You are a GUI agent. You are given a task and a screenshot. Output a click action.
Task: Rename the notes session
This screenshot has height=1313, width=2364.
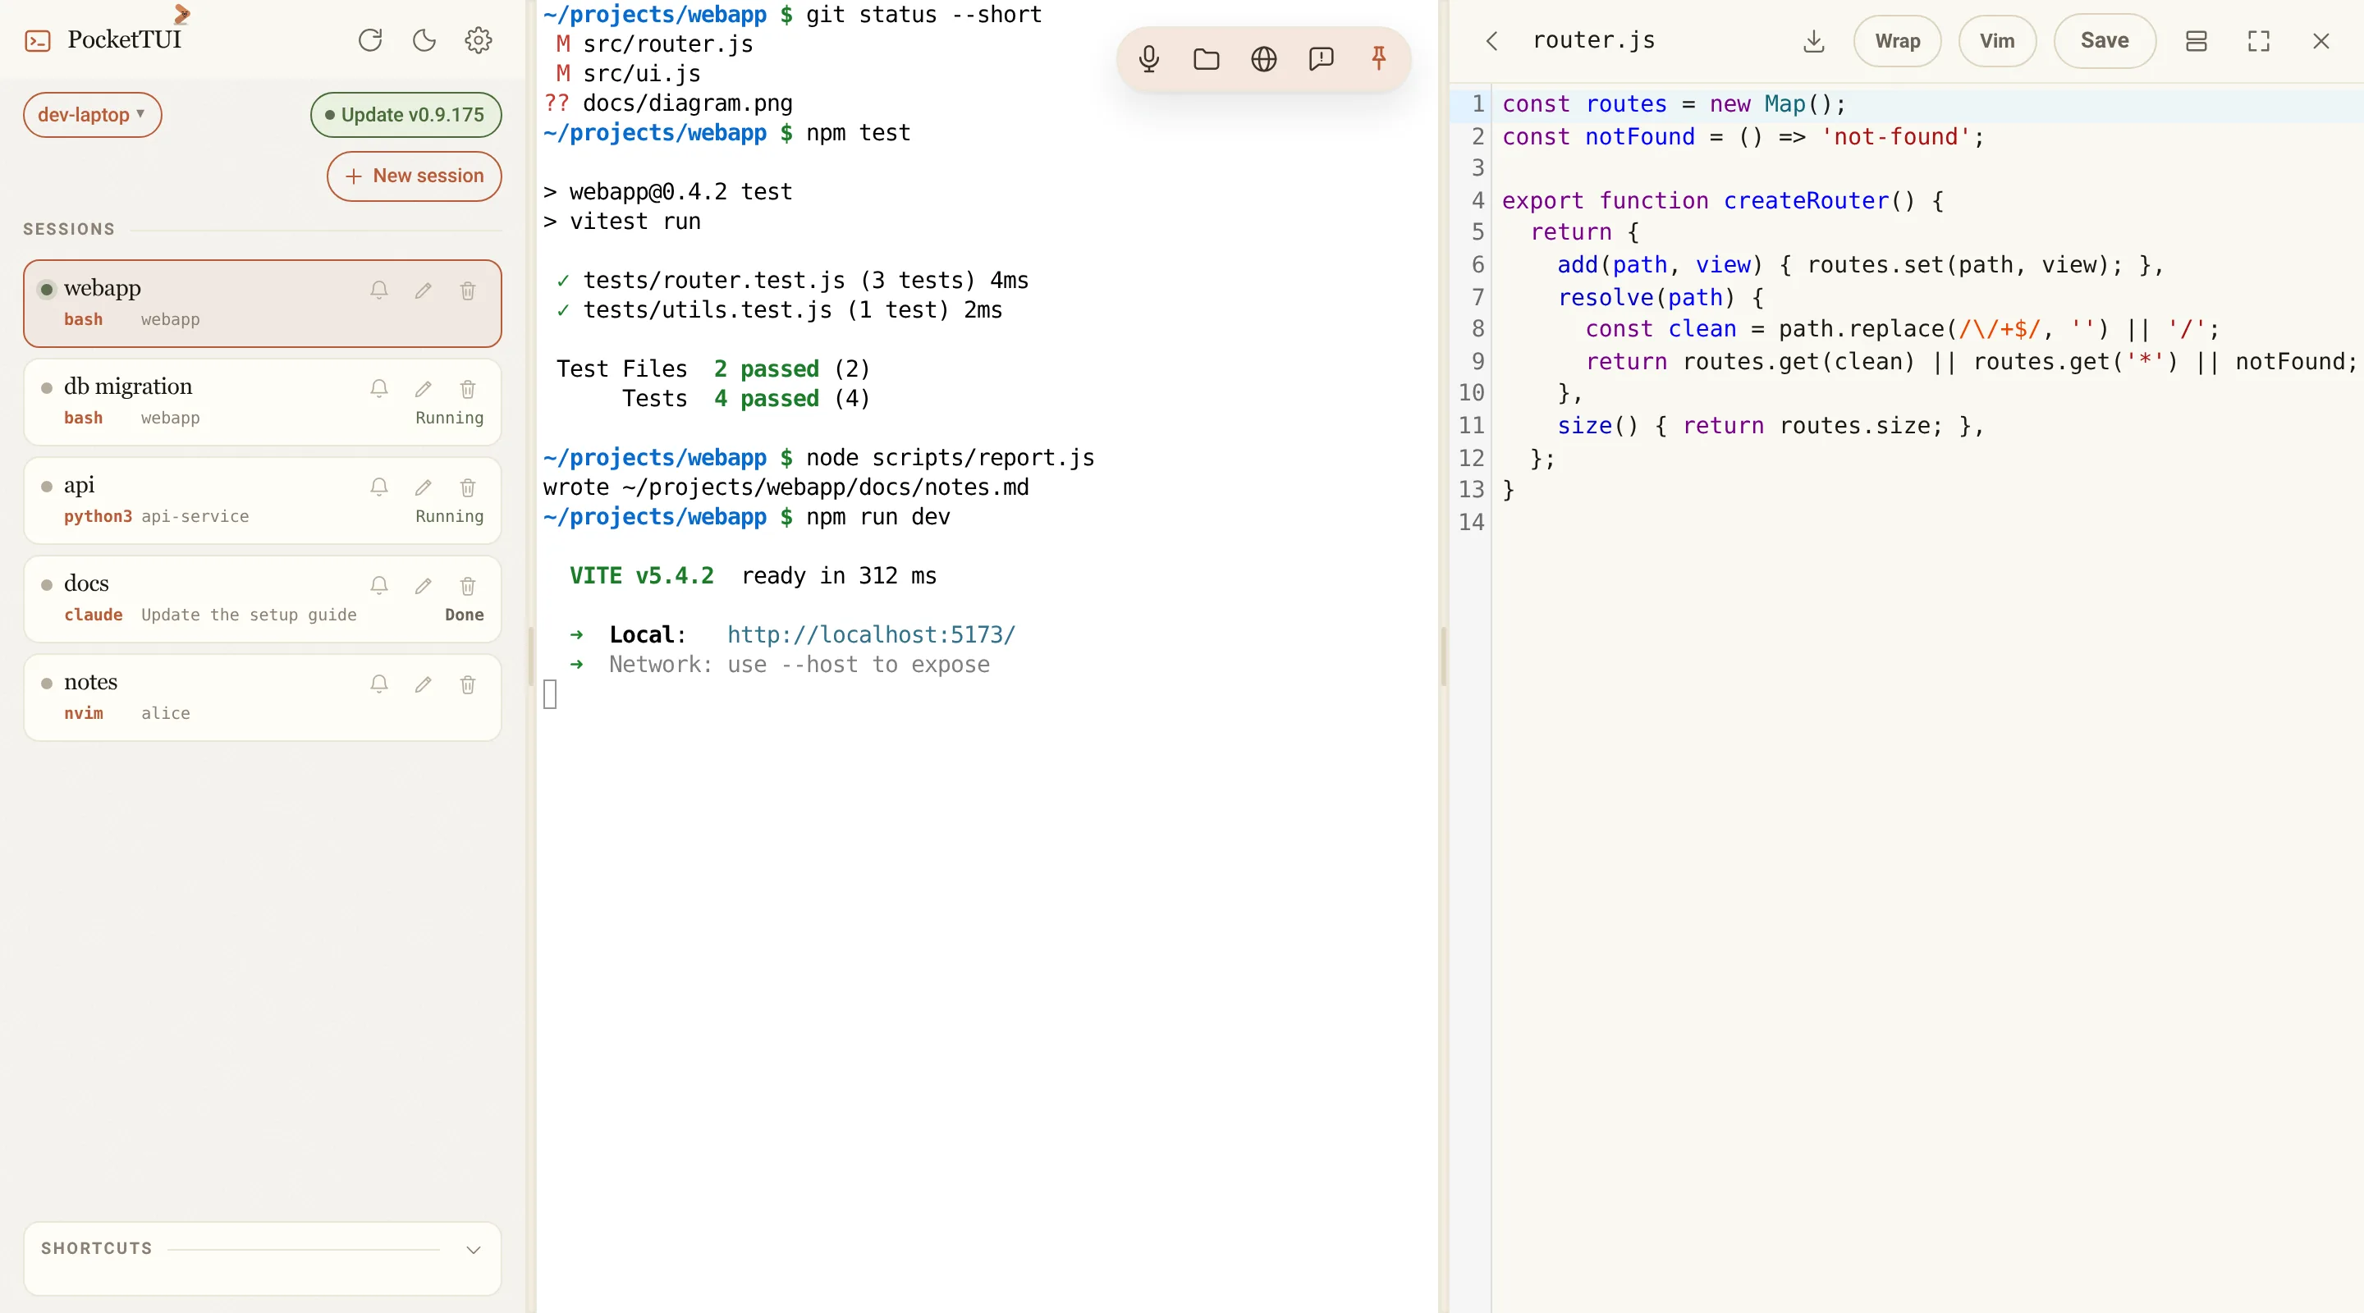point(423,684)
